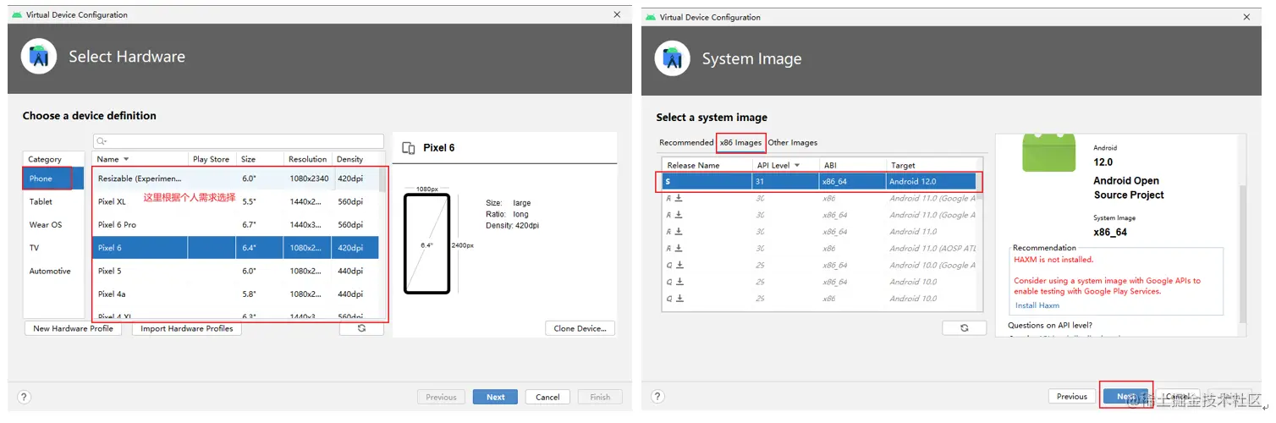The width and height of the screenshot is (1276, 423).
Task: Click the Android Studio logo in System Image header
Action: [x=672, y=58]
